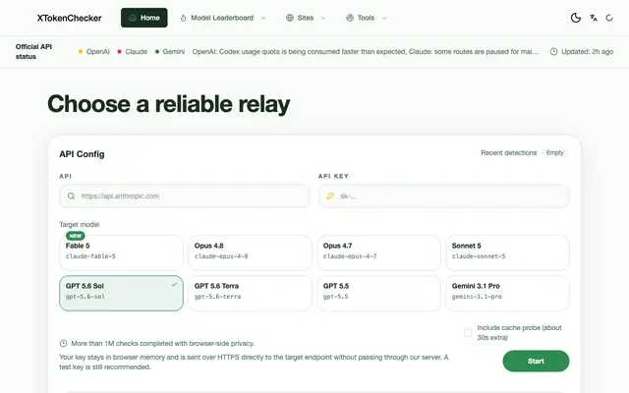Click the 'gpt-5.6-terra' model id text
629x393 pixels.
(x=218, y=297)
